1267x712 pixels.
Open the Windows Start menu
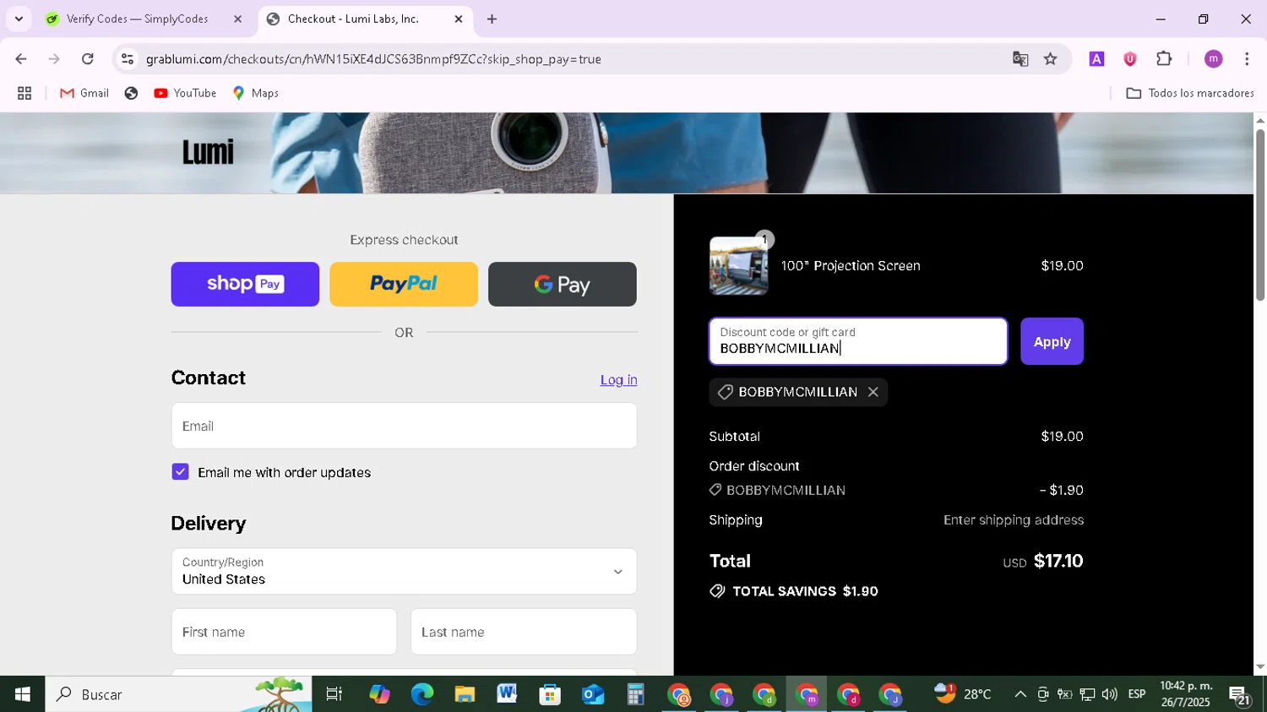pyautogui.click(x=23, y=694)
